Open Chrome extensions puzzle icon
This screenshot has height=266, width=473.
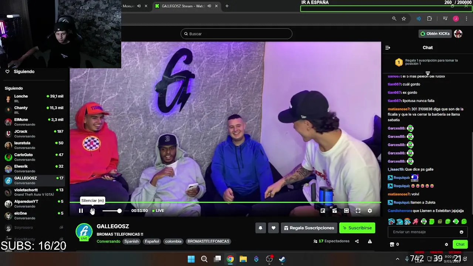(429, 18)
